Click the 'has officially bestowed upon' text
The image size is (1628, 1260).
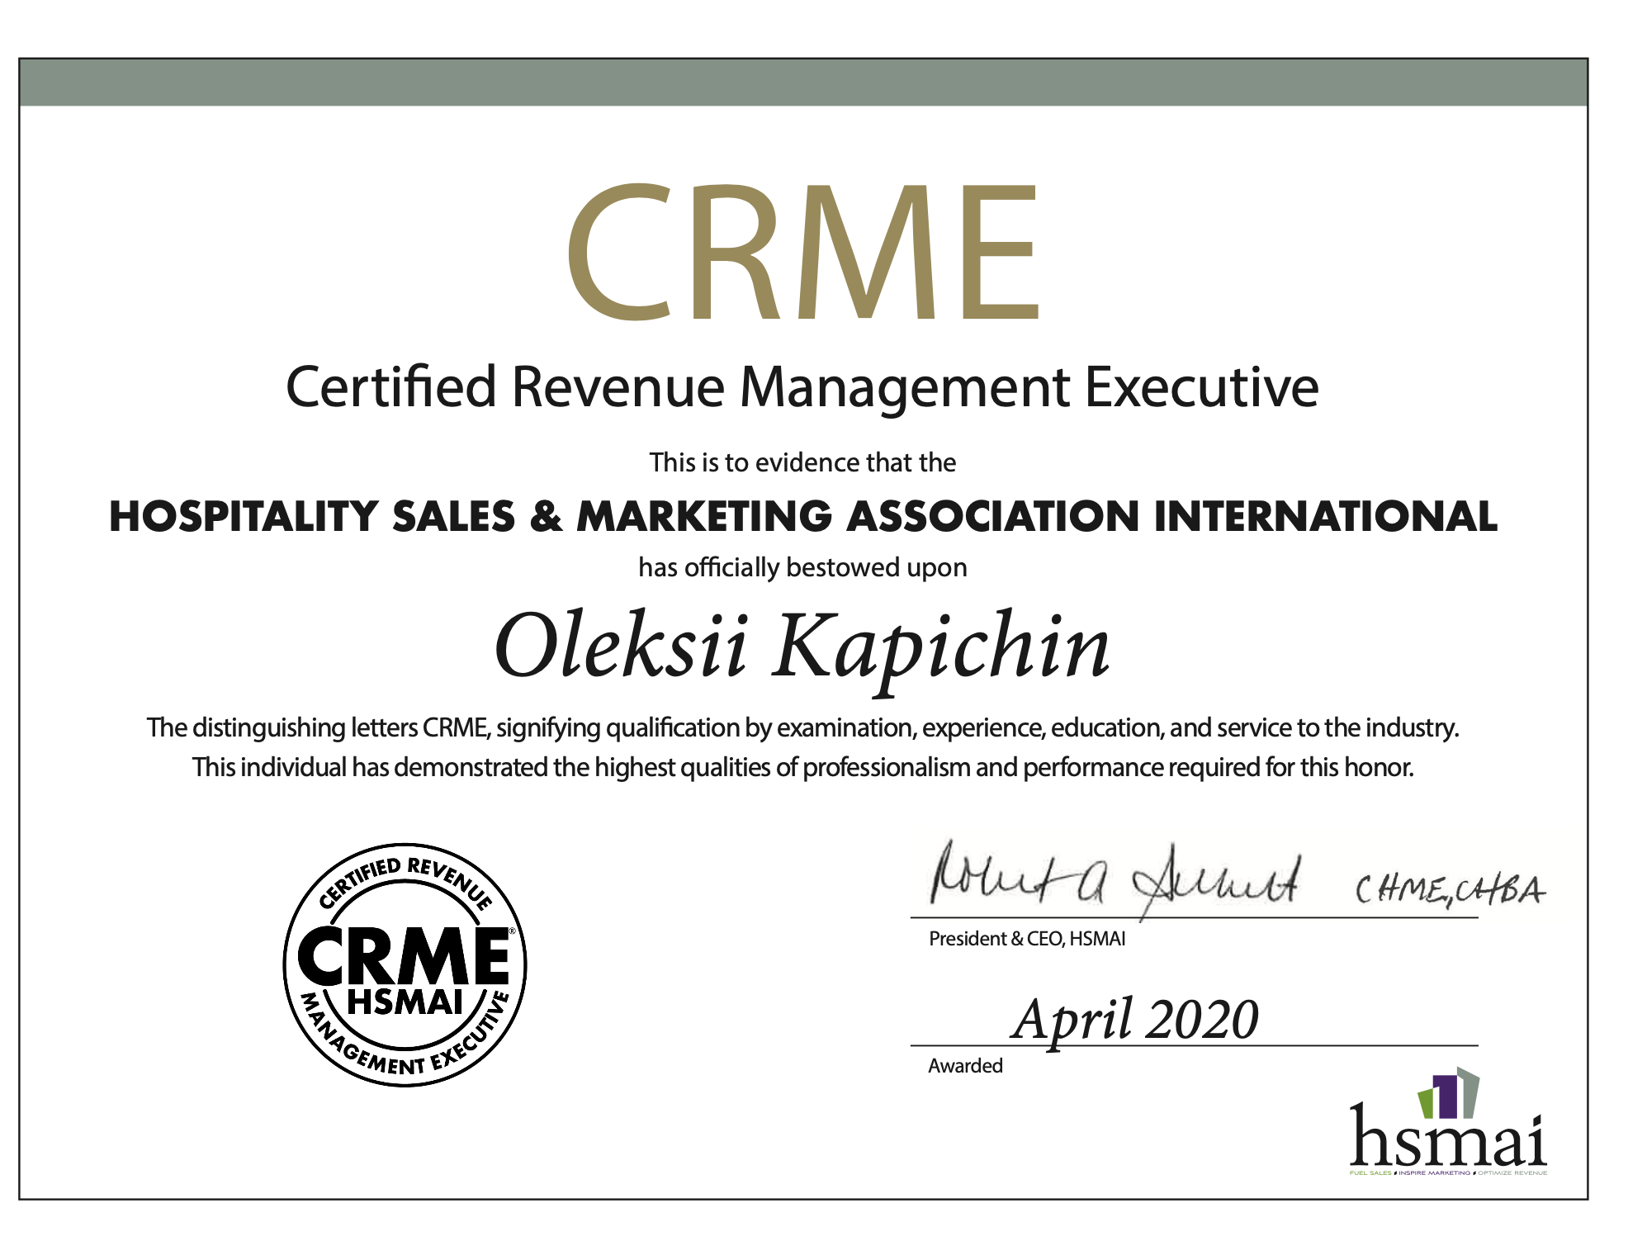[x=802, y=567]
